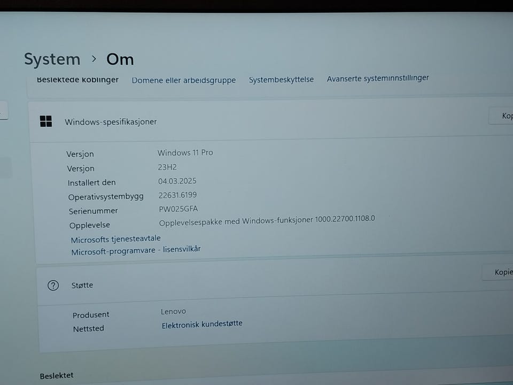
Task: Select the Opplevelsespakke med Windows-funksjoner value
Action: [x=267, y=221]
